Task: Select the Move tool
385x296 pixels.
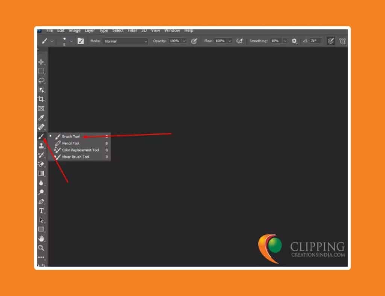Action: (x=42, y=62)
